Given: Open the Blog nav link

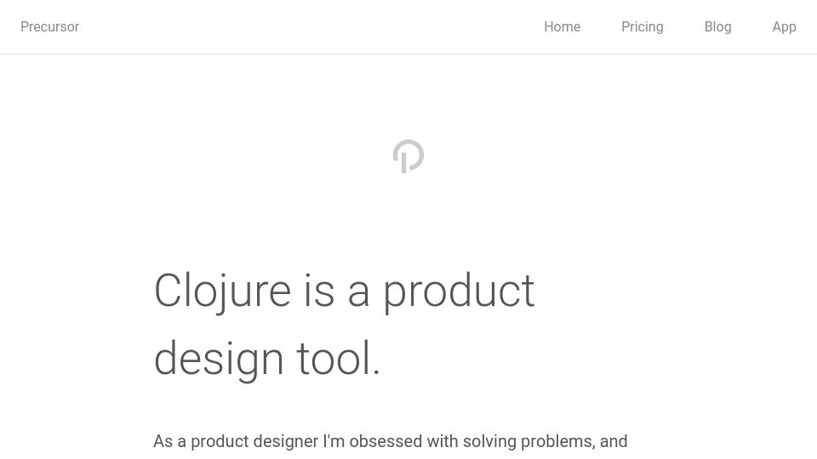Looking at the screenshot, I should point(717,26).
